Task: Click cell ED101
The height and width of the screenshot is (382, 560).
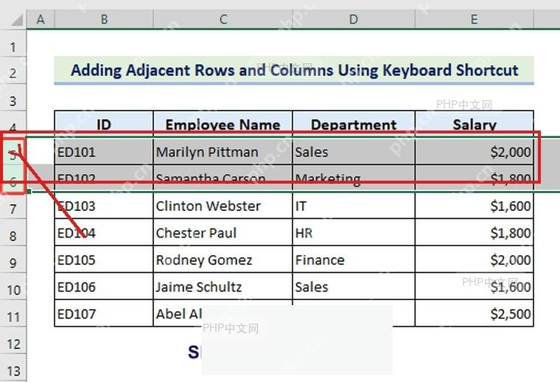Action: tap(104, 152)
